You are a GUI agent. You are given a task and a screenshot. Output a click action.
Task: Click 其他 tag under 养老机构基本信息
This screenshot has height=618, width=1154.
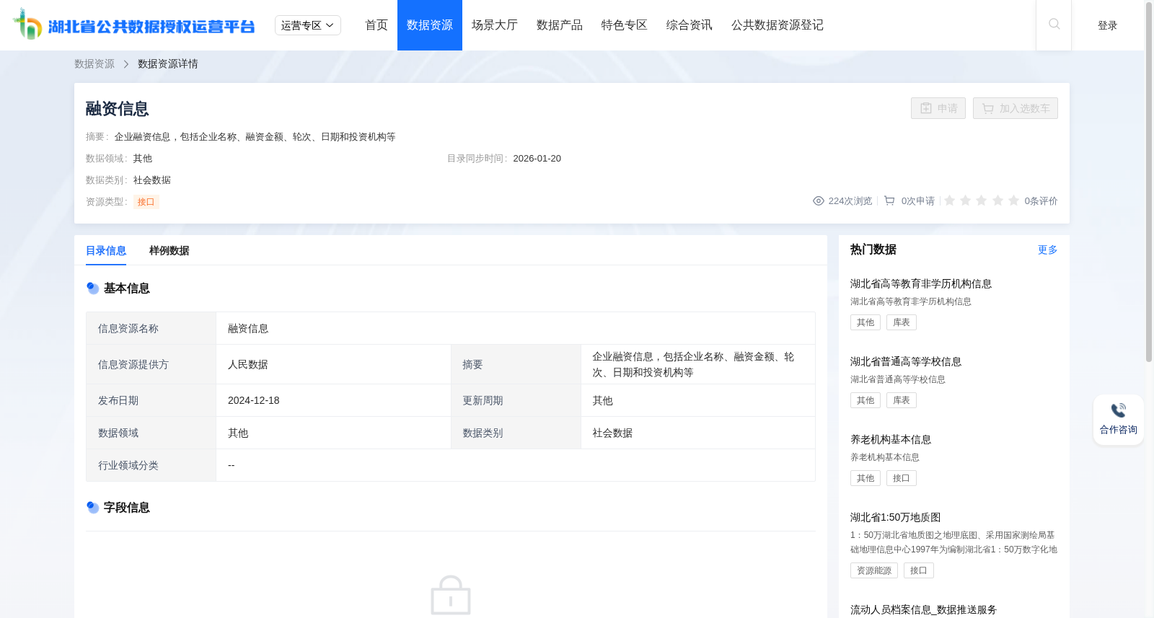(865, 478)
